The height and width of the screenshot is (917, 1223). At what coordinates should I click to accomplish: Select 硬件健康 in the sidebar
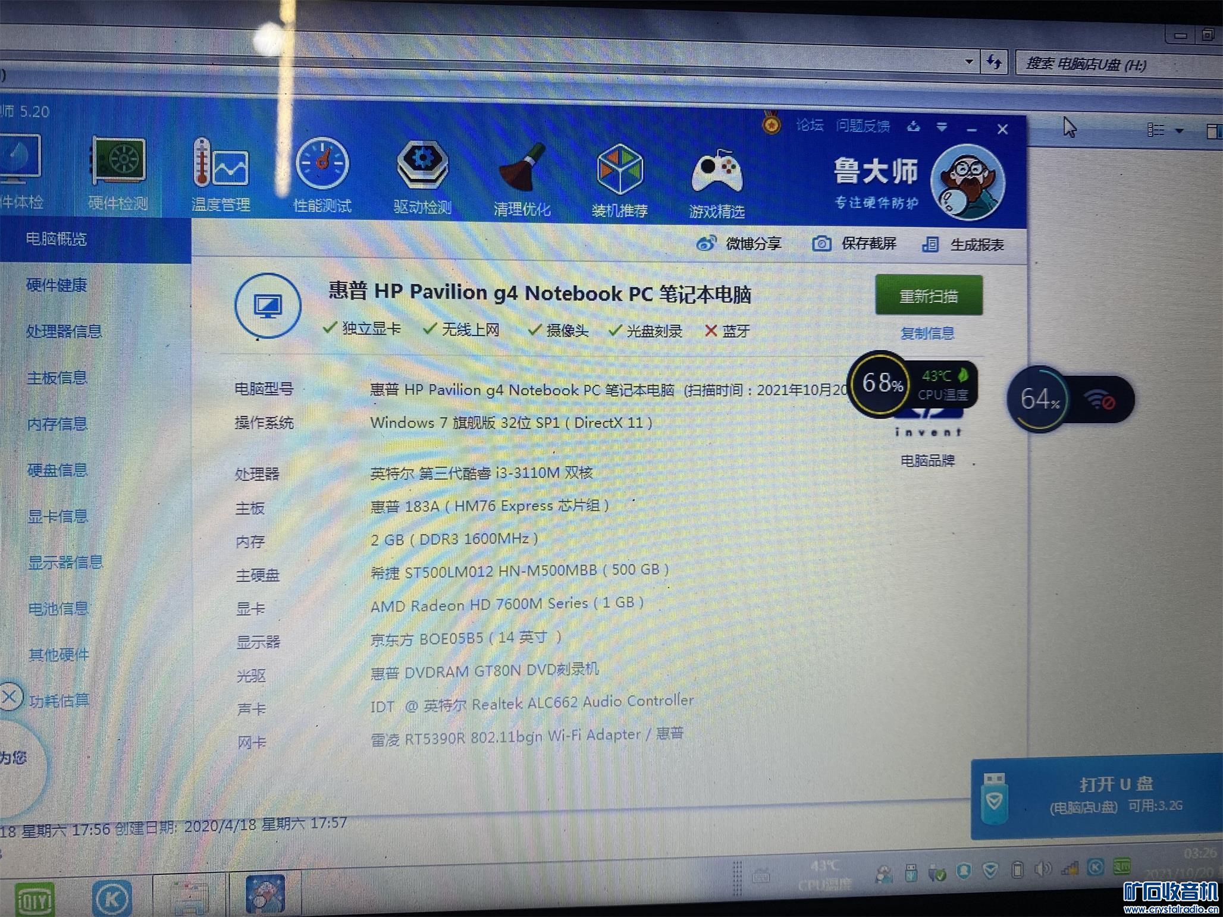[x=57, y=285]
